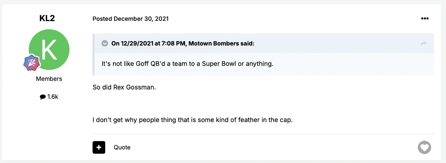Click the quoted Goff Super Bowl text
Viewport: 446px width, 163px height.
tap(187, 63)
